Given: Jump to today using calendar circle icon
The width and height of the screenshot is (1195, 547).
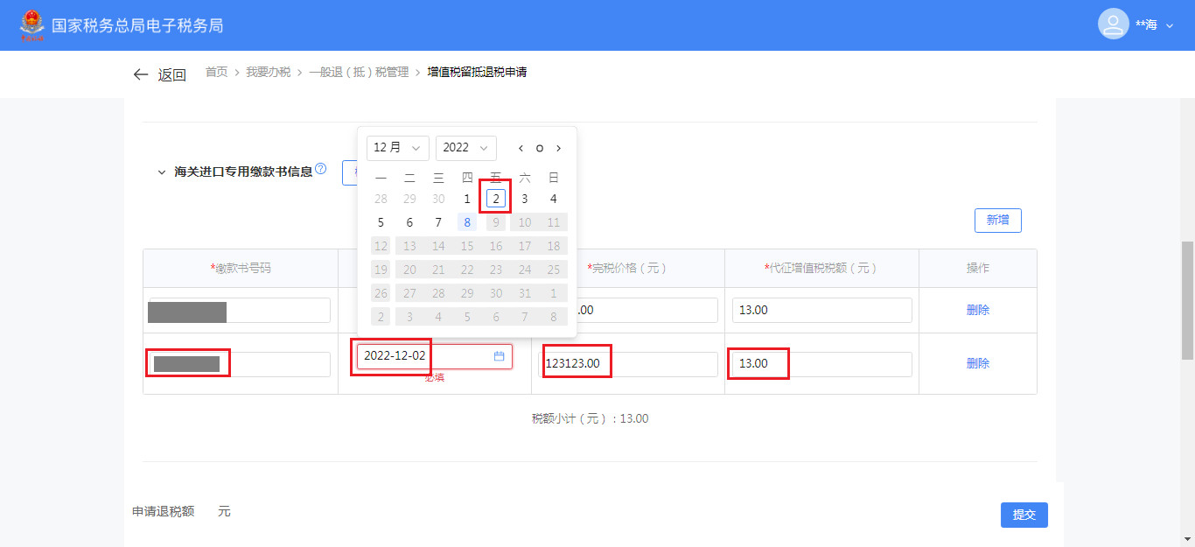Looking at the screenshot, I should click(540, 148).
